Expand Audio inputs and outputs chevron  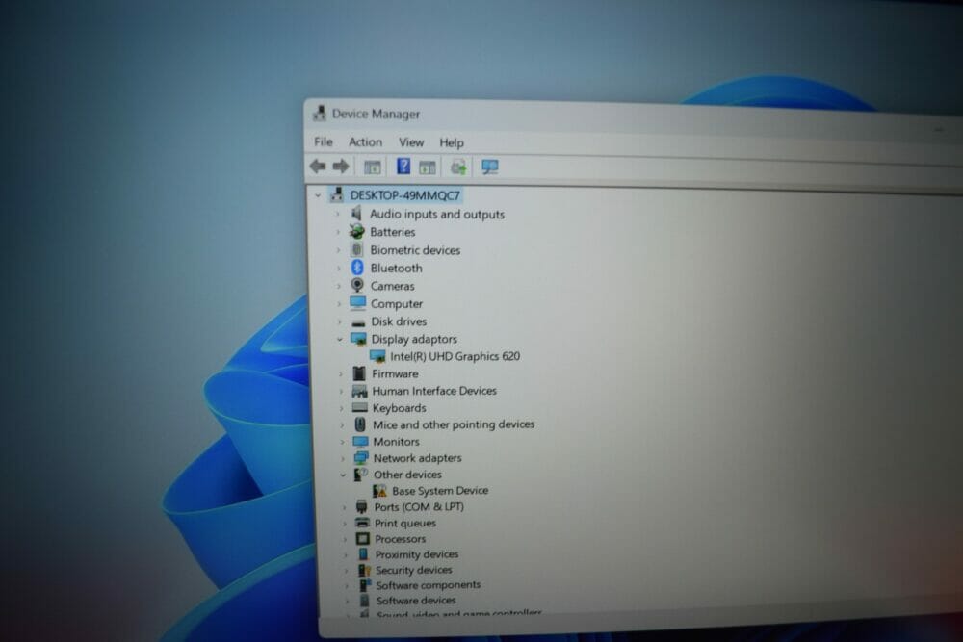pyautogui.click(x=337, y=215)
